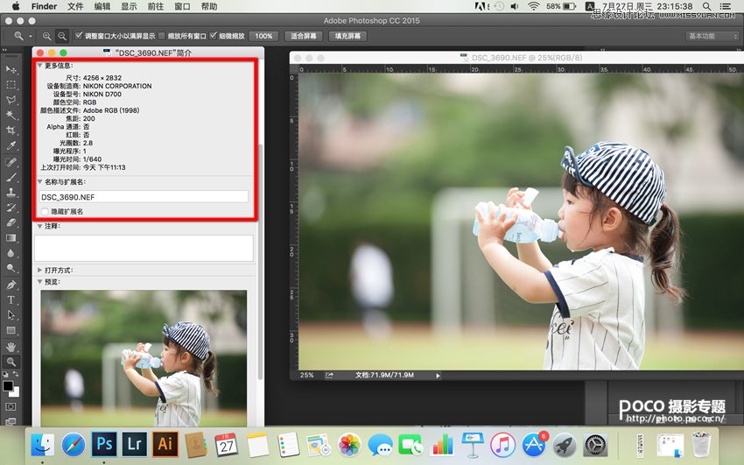744x465 pixels.
Task: Click Zoom In mode in options bar
Action: pos(46,36)
